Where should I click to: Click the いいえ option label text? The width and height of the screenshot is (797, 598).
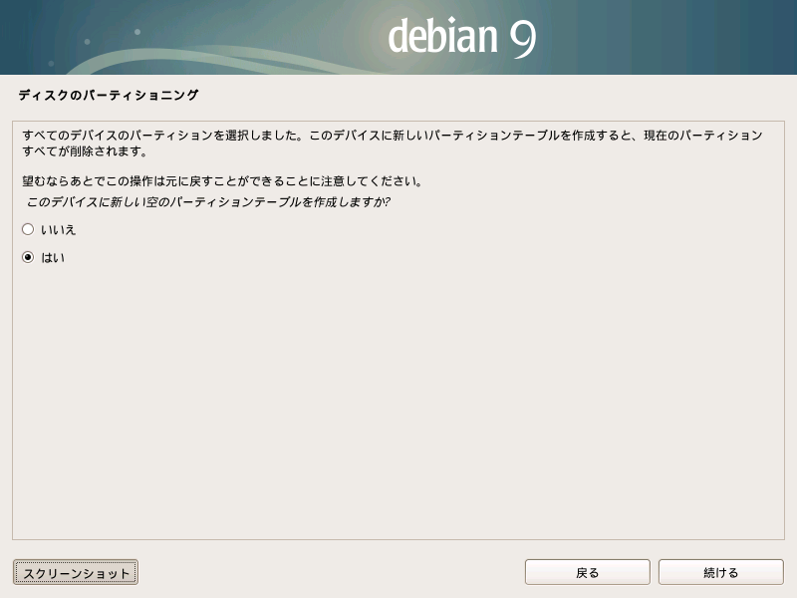[x=59, y=229]
